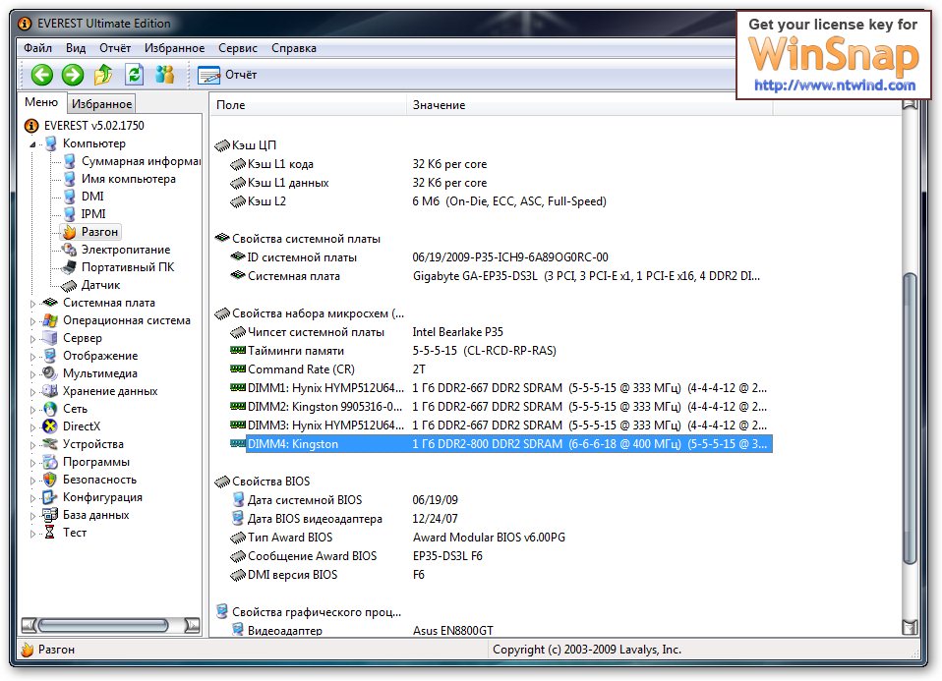Viewport: 942px width, 681px height.
Task: Click the Тест hourglass icon
Action: click(50, 533)
